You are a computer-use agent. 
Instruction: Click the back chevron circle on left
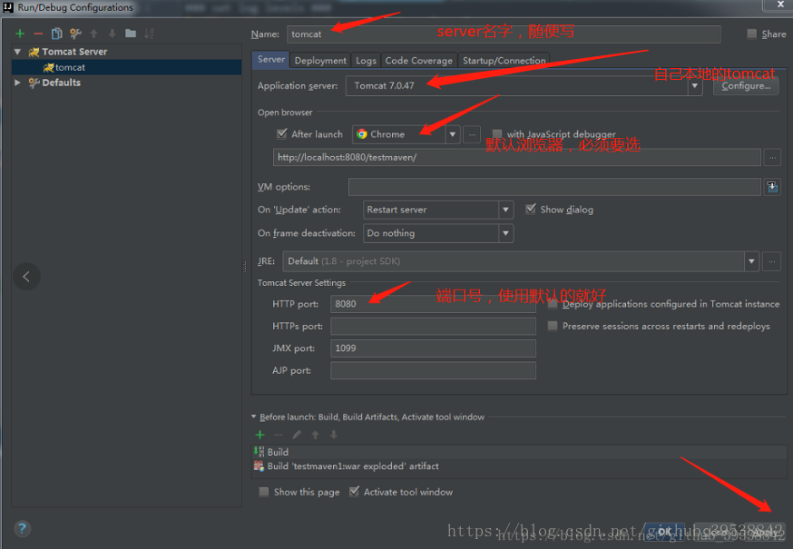click(26, 276)
